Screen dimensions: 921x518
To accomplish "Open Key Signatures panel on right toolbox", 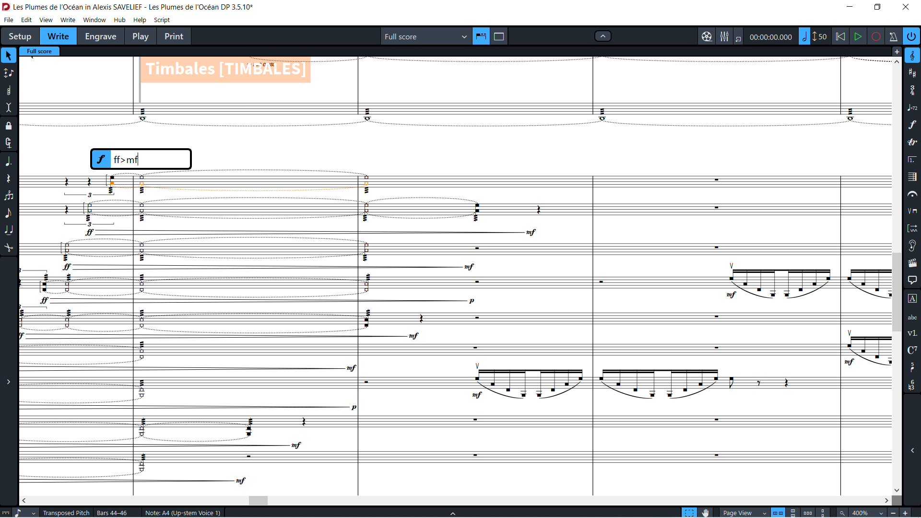I will pos(912,73).
